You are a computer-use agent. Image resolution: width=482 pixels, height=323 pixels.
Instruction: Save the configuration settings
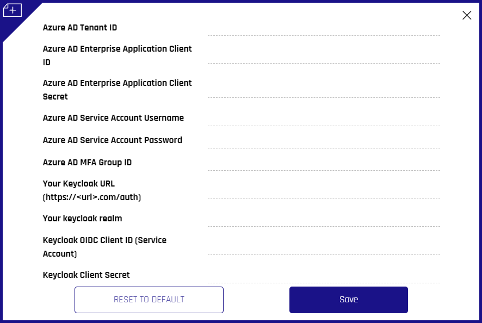pyautogui.click(x=349, y=300)
